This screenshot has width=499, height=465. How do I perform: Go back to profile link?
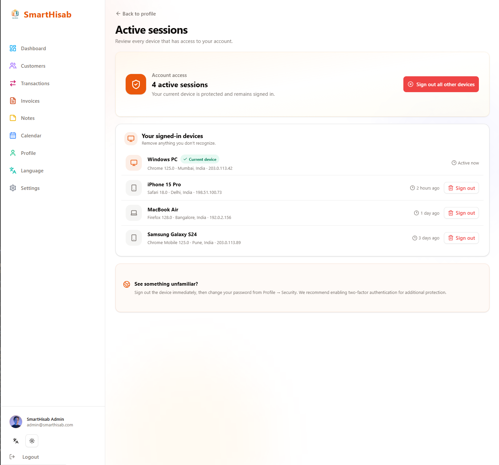tap(136, 14)
